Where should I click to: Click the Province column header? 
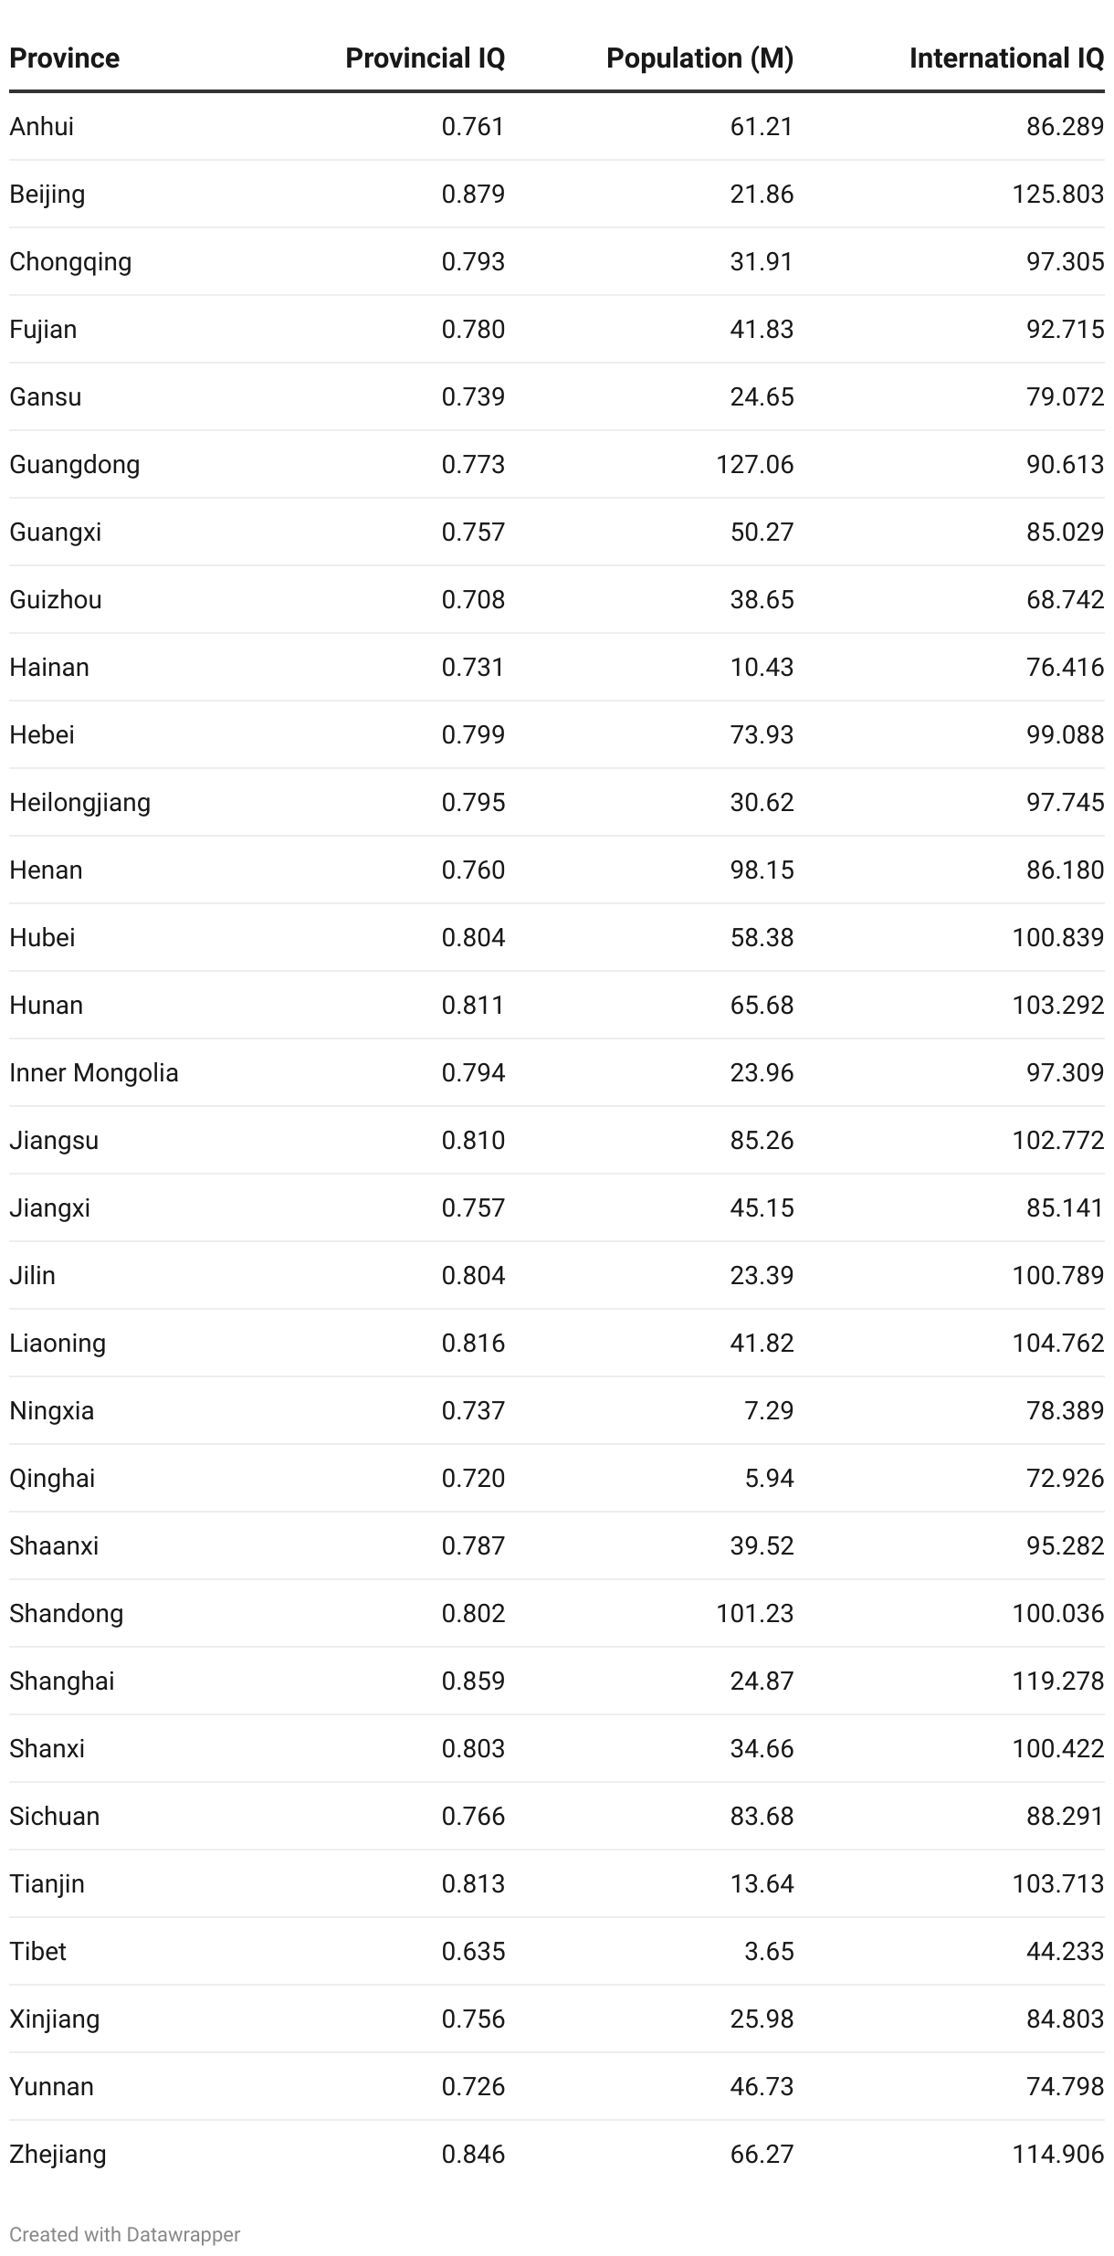point(64,58)
